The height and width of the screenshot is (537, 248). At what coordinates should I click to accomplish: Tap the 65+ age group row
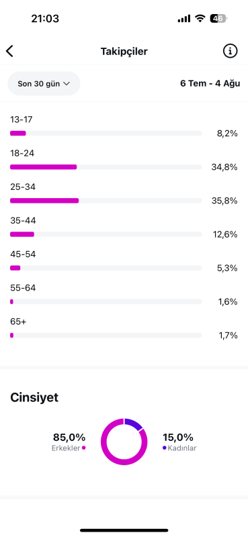(124, 328)
